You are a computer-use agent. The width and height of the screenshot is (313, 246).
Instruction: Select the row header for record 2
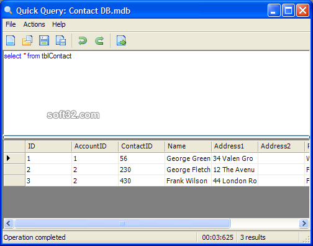pos(14,170)
